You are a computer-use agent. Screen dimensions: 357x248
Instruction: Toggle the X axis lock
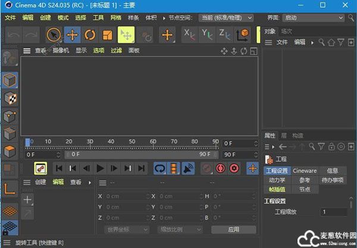(x=189, y=34)
